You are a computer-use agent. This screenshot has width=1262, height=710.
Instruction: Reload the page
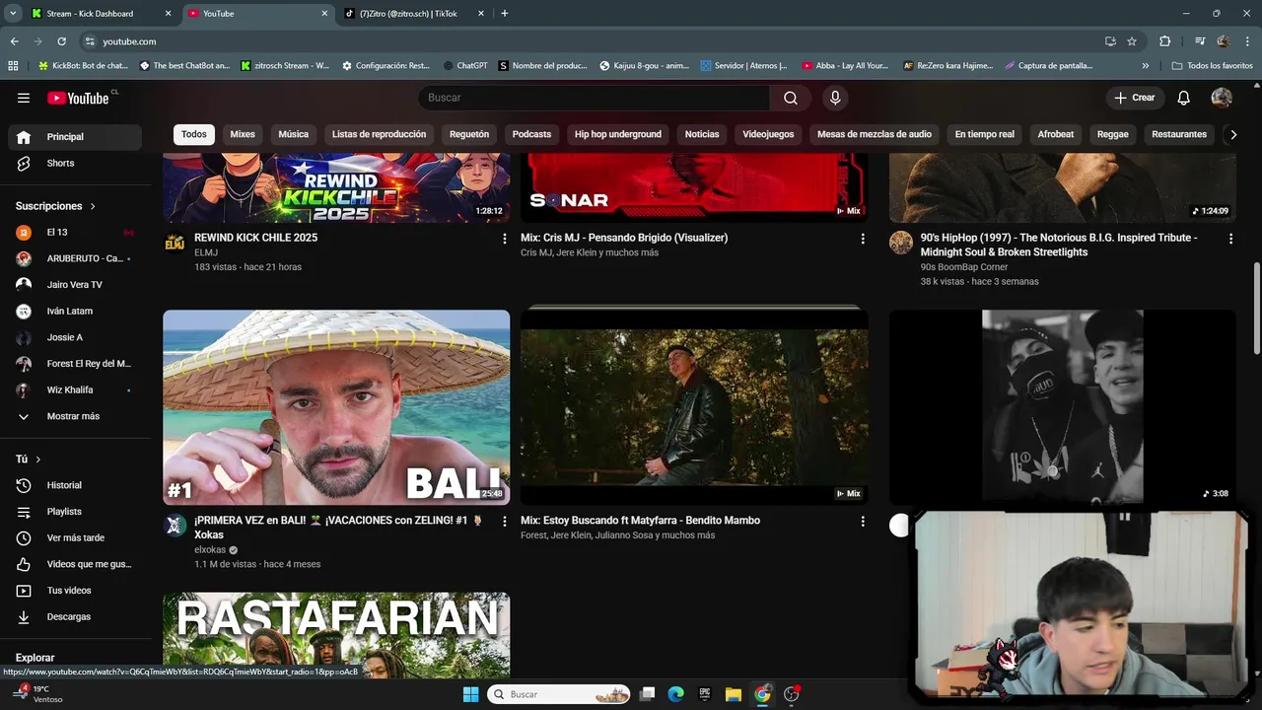pyautogui.click(x=61, y=41)
